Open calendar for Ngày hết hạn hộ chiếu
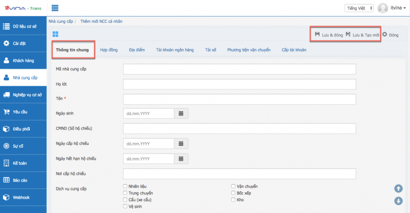The width and height of the screenshot is (410, 213). (181, 159)
